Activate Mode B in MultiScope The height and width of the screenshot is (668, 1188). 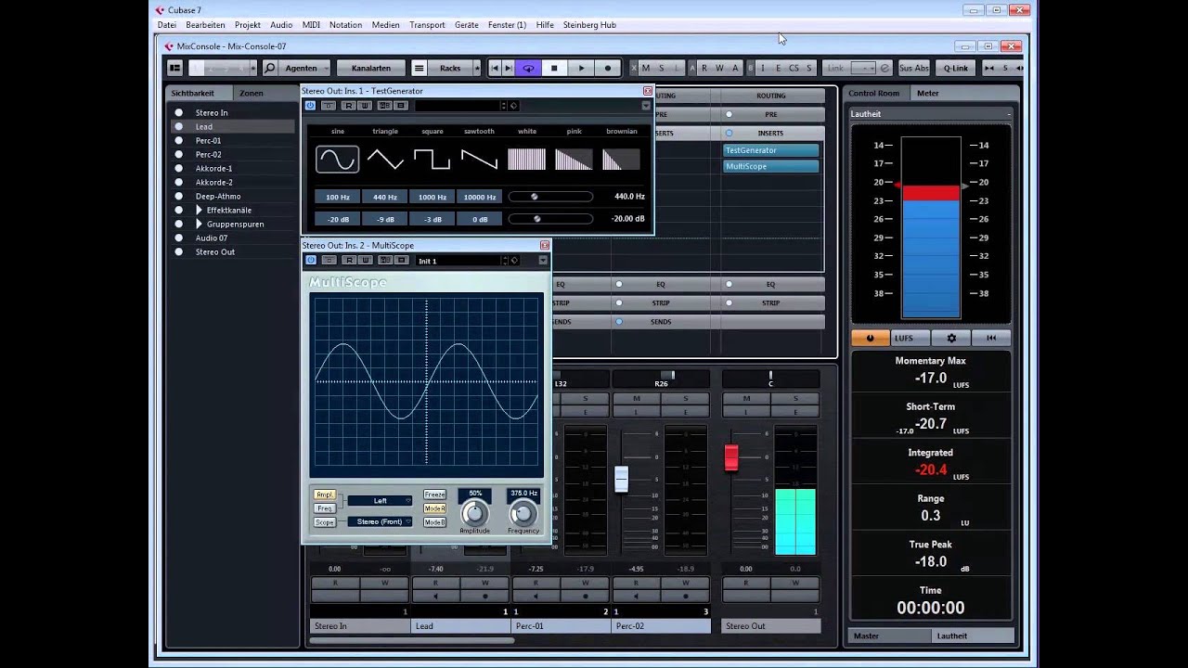(435, 522)
